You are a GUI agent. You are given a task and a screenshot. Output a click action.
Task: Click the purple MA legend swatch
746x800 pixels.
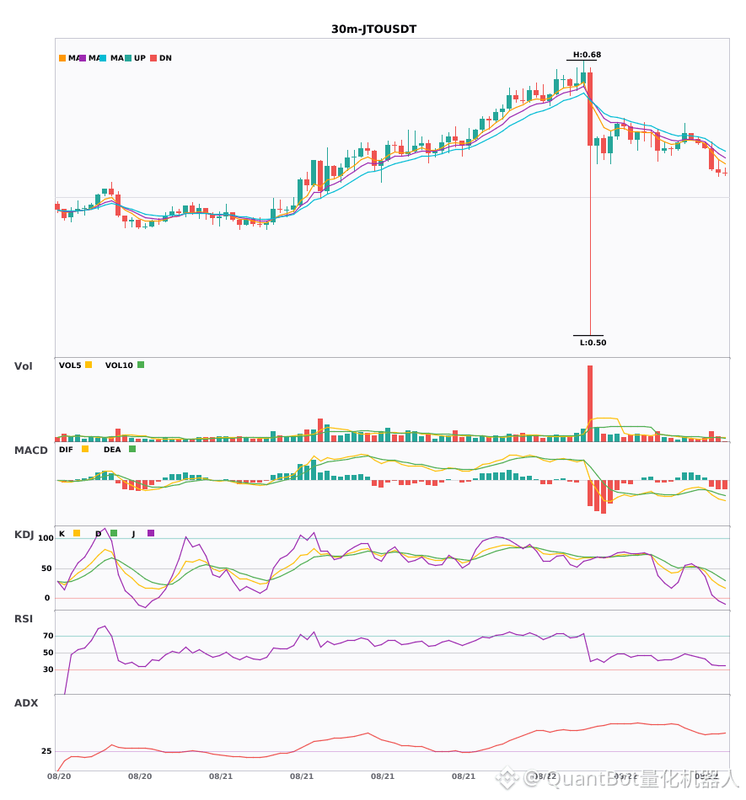coord(83,58)
